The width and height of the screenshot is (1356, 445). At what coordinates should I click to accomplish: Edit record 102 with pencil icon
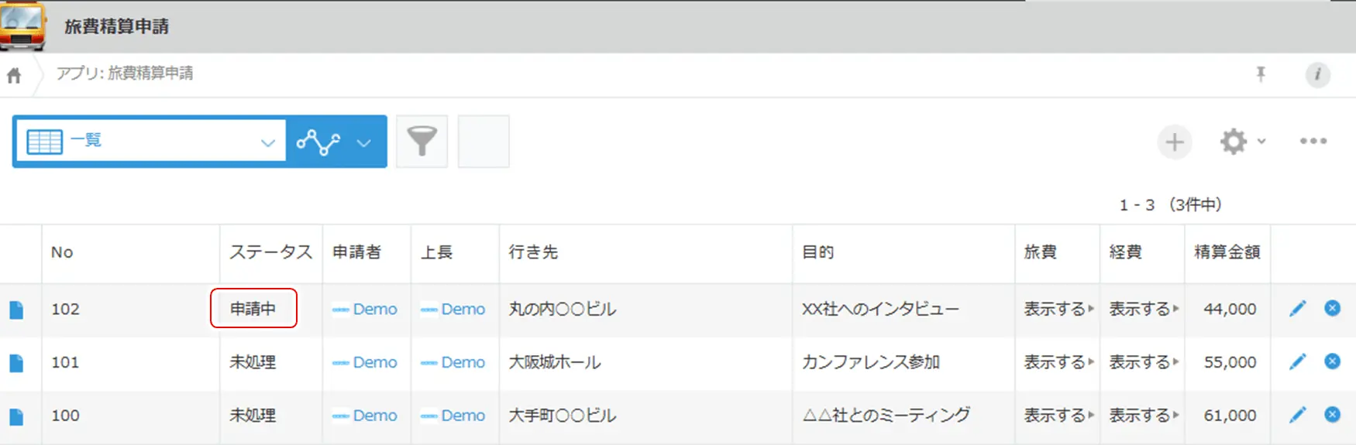coord(1297,309)
